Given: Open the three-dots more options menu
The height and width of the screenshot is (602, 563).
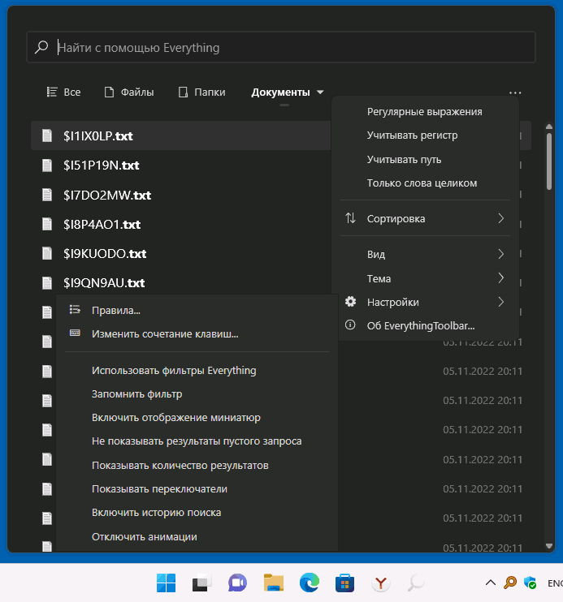Looking at the screenshot, I should click(x=515, y=92).
